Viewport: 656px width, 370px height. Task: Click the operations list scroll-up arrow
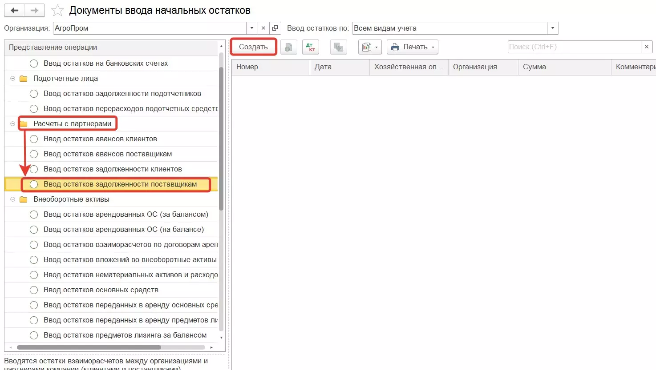coord(221,46)
